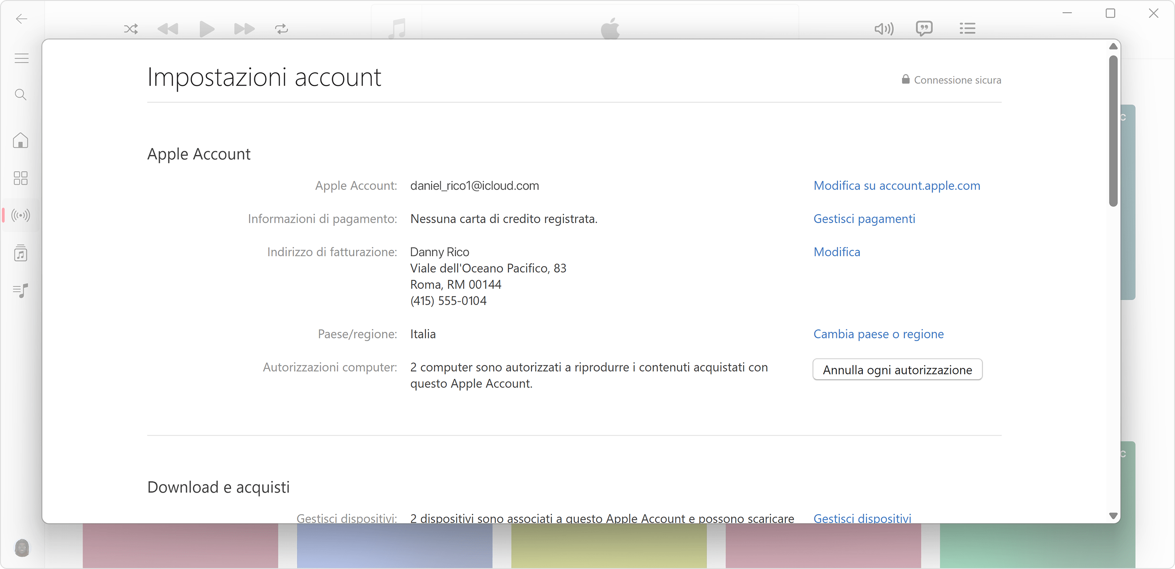The width and height of the screenshot is (1175, 569).
Task: Open music library in the sidebar
Action: [20, 253]
